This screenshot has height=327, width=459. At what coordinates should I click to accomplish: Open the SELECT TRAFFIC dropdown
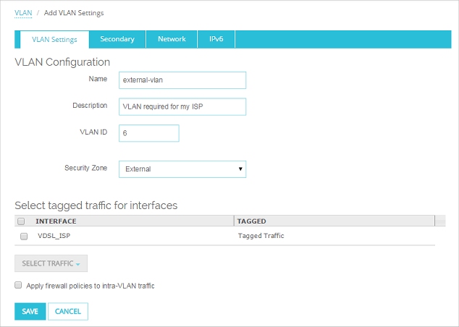(x=51, y=263)
